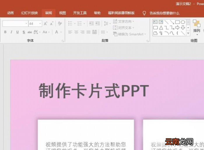204x150 pixels.
Task: Click the font color A button
Action: coord(57,32)
